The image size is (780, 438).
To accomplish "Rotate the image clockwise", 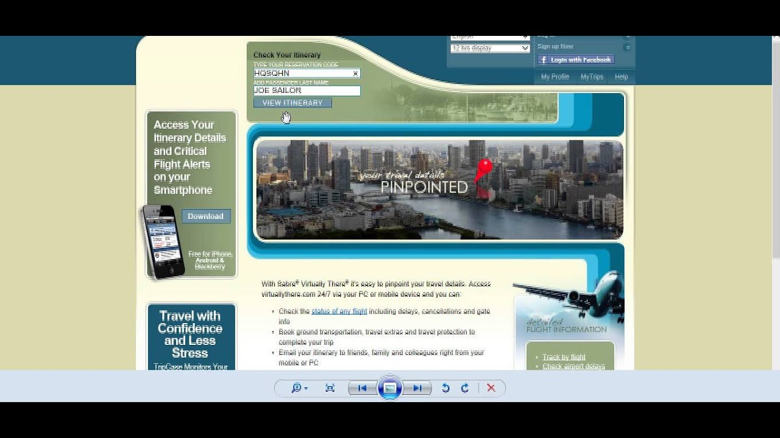I will pyautogui.click(x=465, y=388).
